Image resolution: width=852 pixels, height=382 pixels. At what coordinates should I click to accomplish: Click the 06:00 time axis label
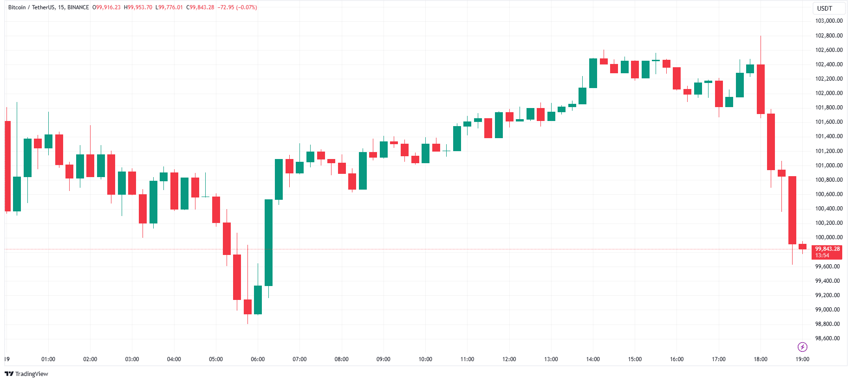click(x=258, y=359)
